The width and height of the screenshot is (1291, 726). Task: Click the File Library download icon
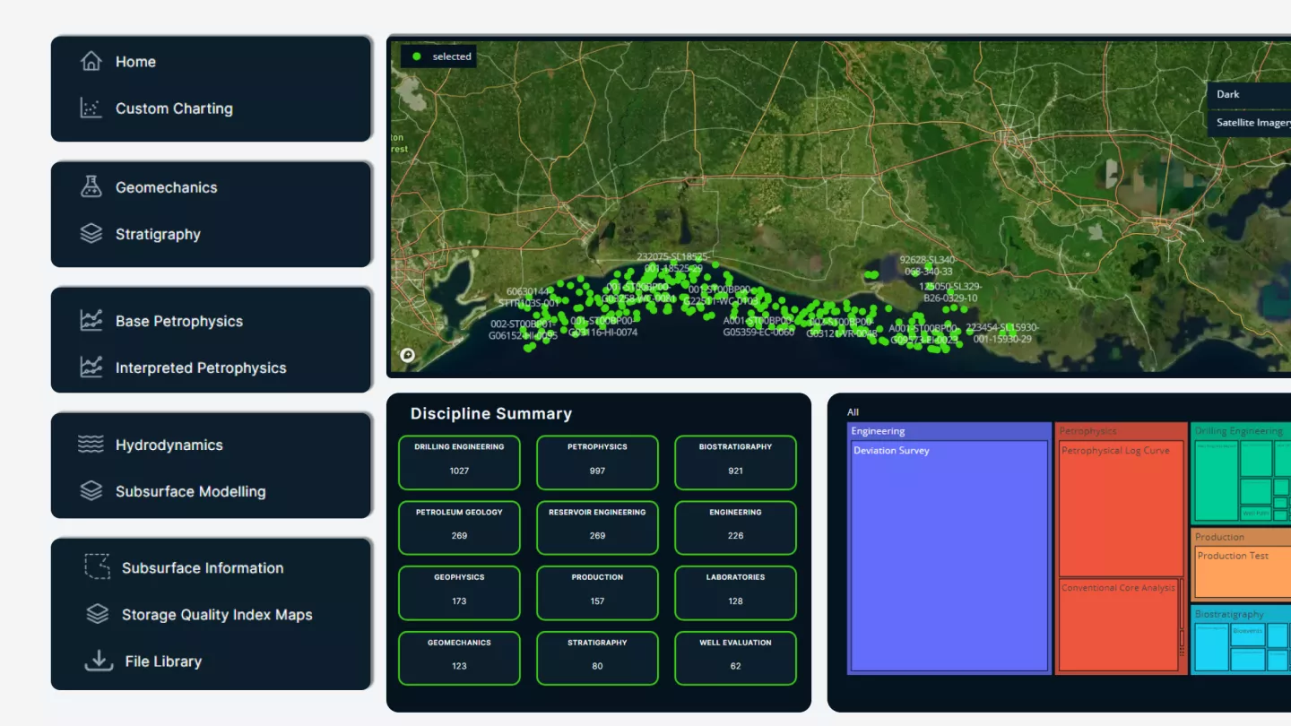pyautogui.click(x=98, y=661)
